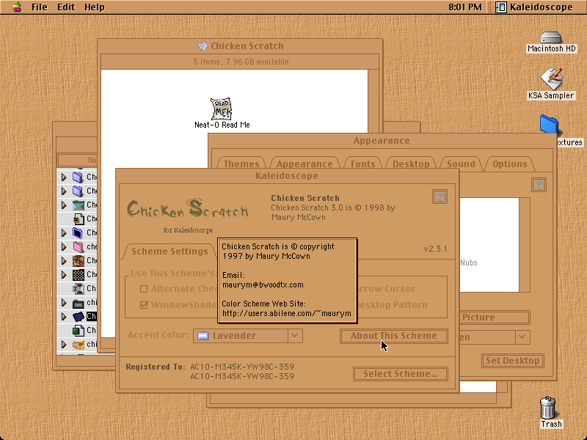587x440 pixels.
Task: Click the 'http://users.abilene.com/~maurym' web address
Action: coord(287,313)
